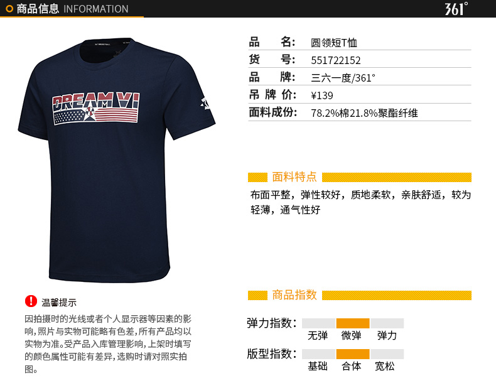
Task: Click the navy T-shirt product image
Action: (116, 160)
